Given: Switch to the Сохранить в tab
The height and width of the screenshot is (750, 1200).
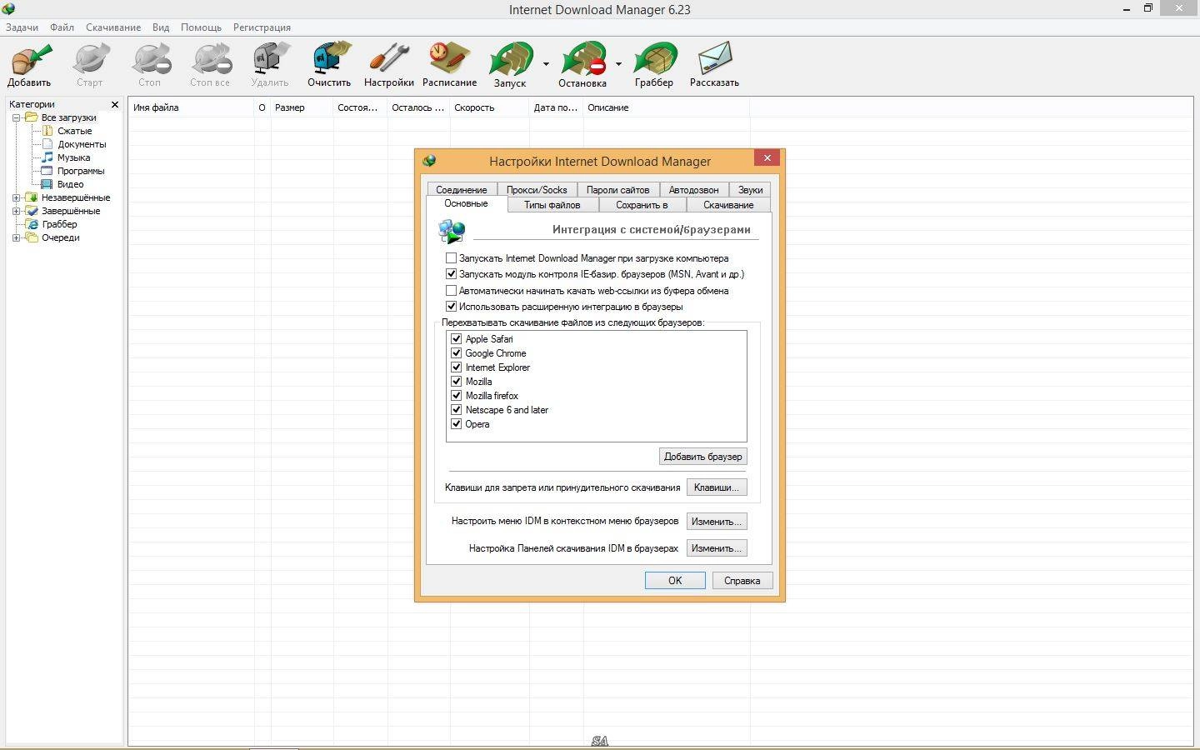Looking at the screenshot, I should (642, 205).
